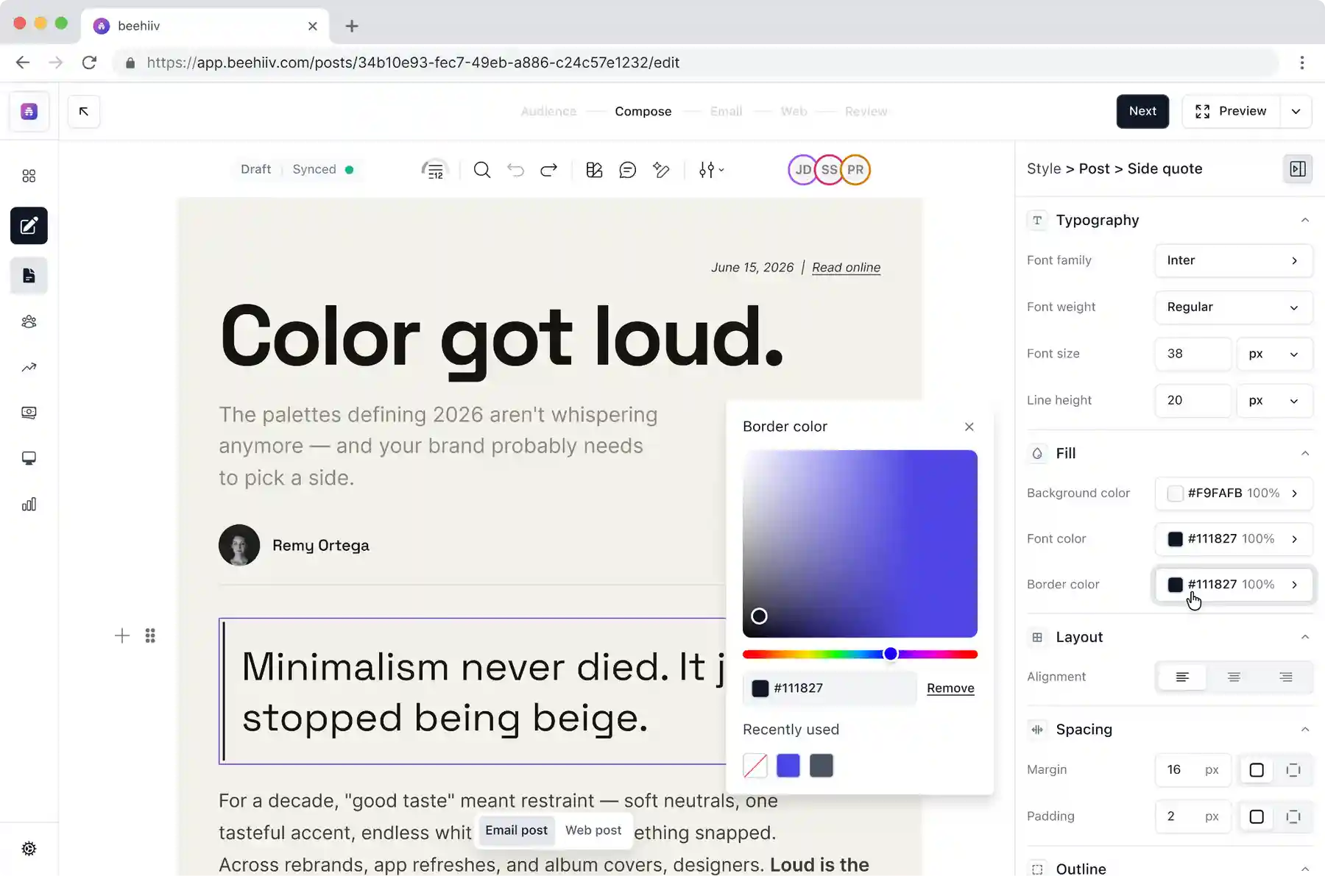The image size is (1325, 876).
Task: Select right alignment
Action: [x=1286, y=677]
